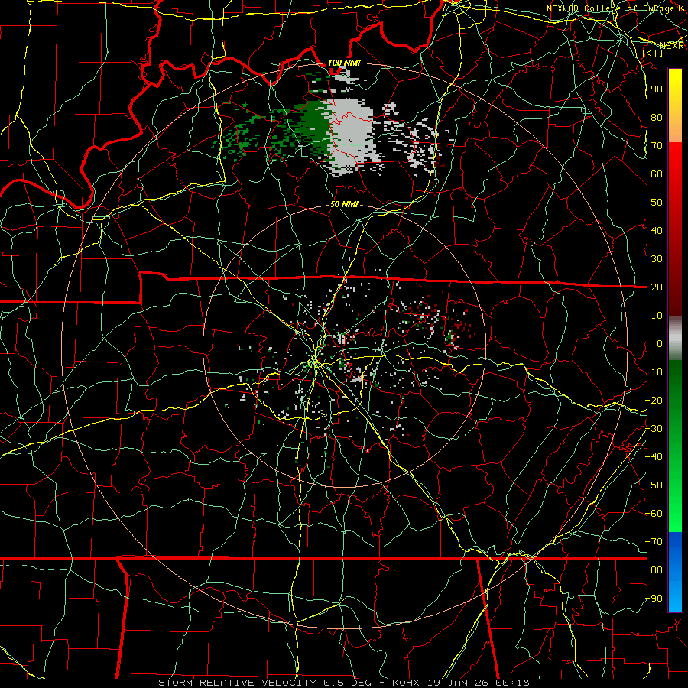Screen dimensions: 688x688
Task: Click the -70 value on the velocity scale
Action: coord(654,541)
